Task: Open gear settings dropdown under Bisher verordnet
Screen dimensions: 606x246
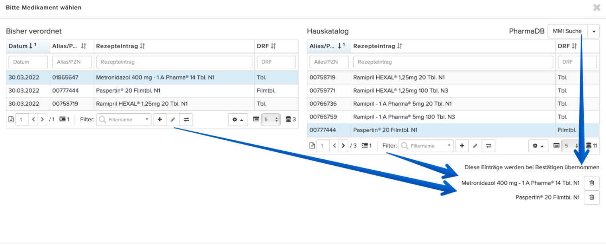Action: [238, 119]
